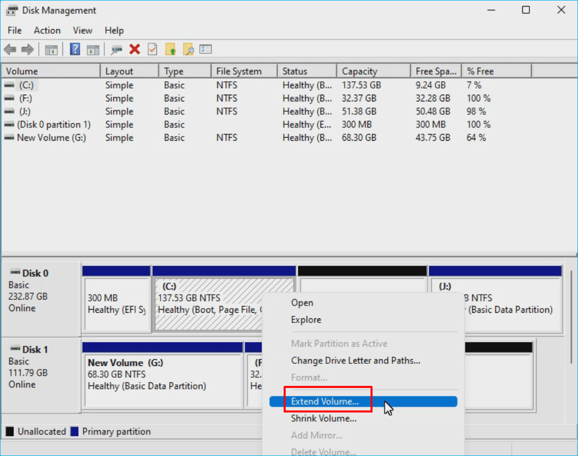Viewport: 578px width, 456px height.
Task: Choose Change Drive Letter and Paths option
Action: click(x=356, y=361)
